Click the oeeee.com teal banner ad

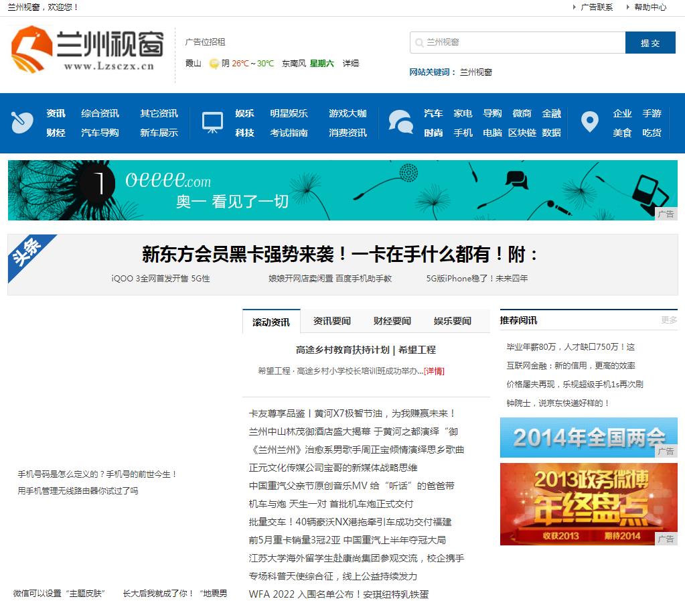343,190
